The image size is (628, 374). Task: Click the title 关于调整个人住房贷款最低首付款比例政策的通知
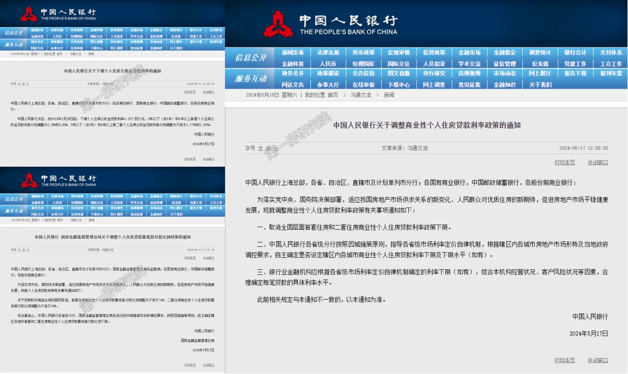pyautogui.click(x=113, y=237)
